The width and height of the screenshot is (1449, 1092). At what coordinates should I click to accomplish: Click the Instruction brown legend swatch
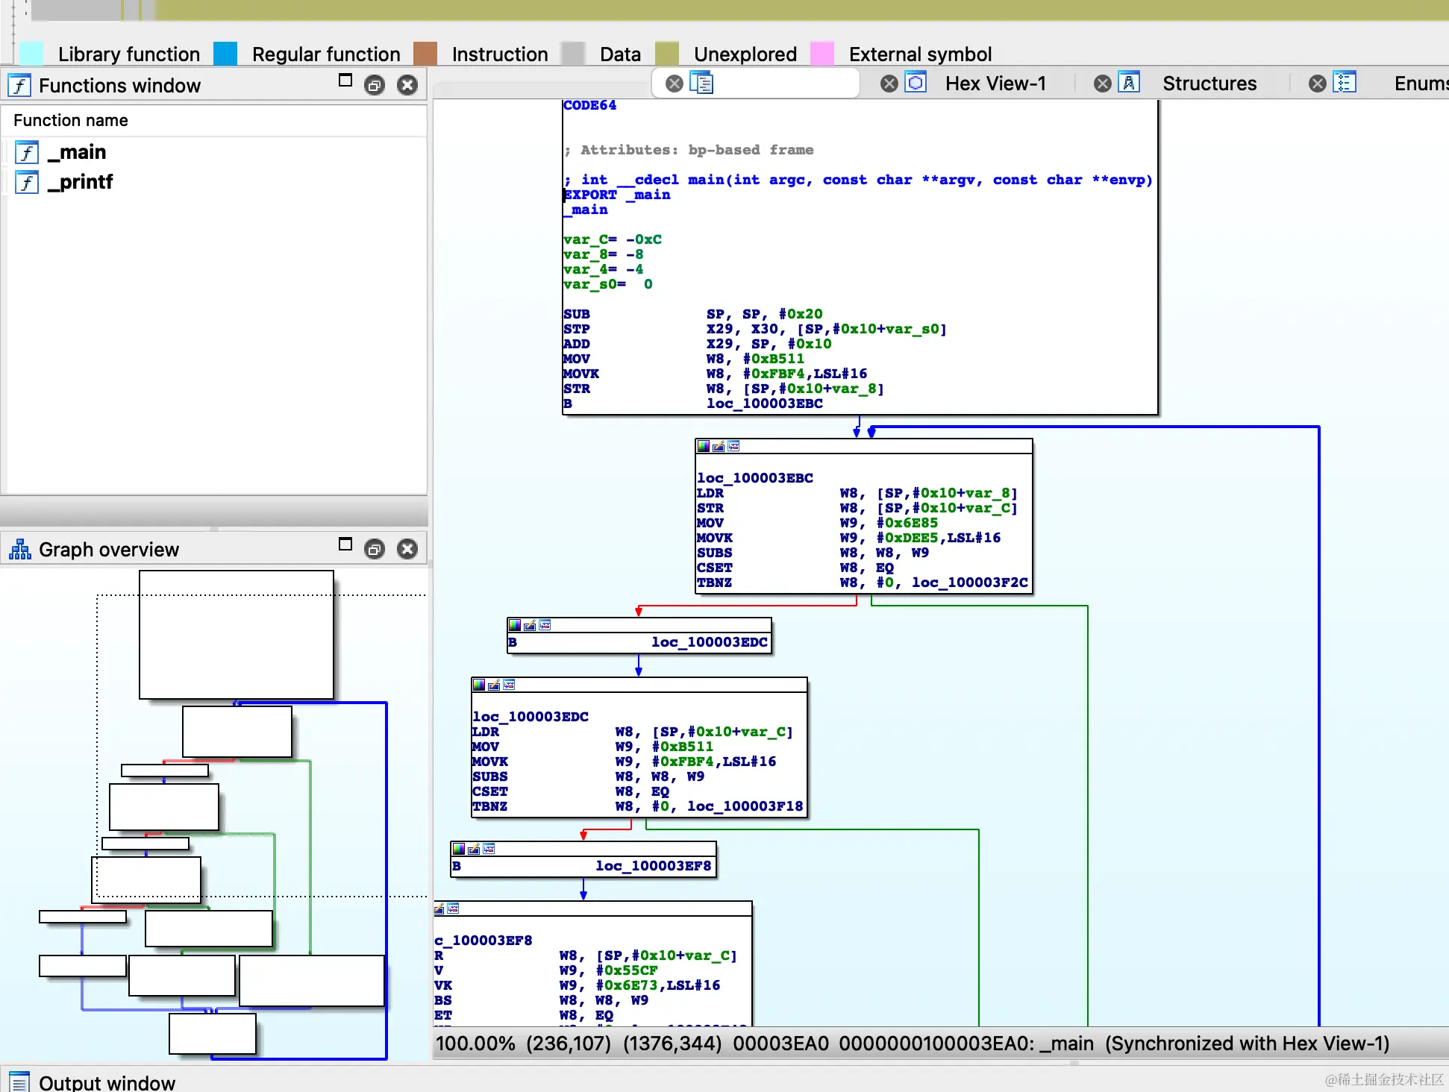click(425, 54)
